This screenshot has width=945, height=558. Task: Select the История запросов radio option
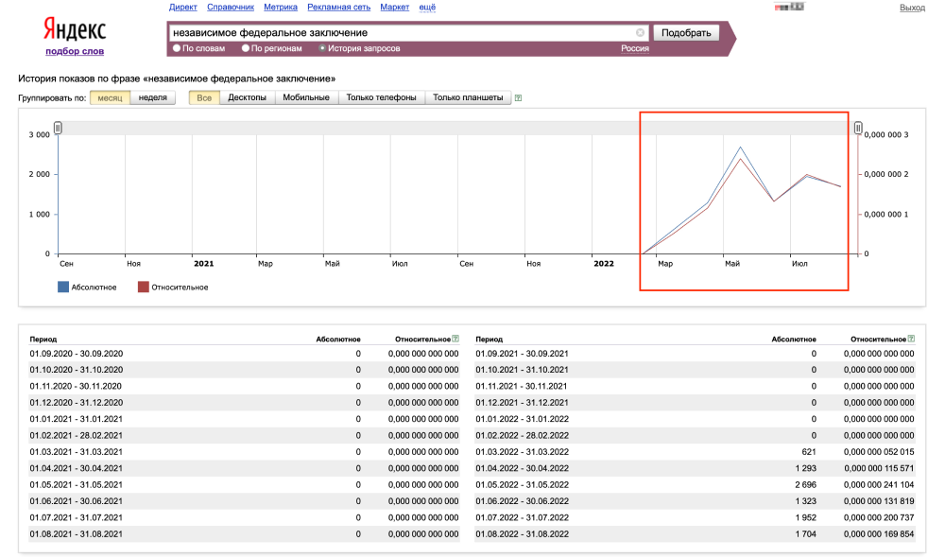coord(322,48)
